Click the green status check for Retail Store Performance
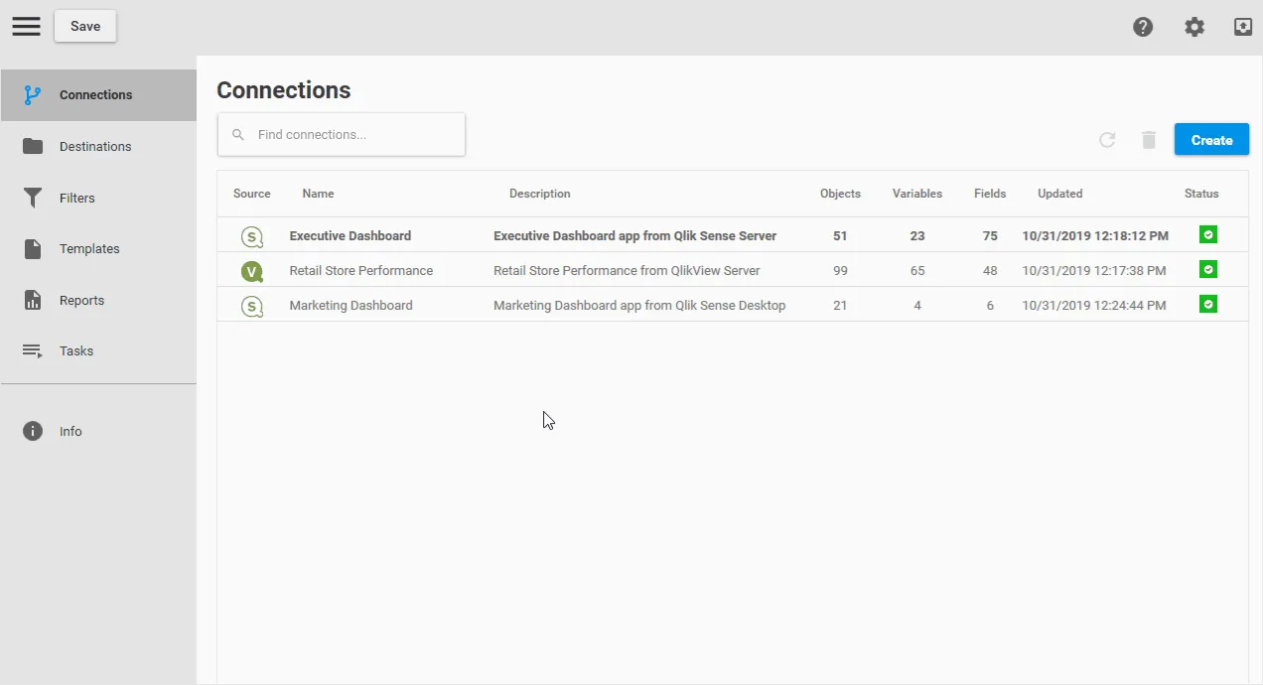This screenshot has width=1263, height=685. tap(1207, 269)
